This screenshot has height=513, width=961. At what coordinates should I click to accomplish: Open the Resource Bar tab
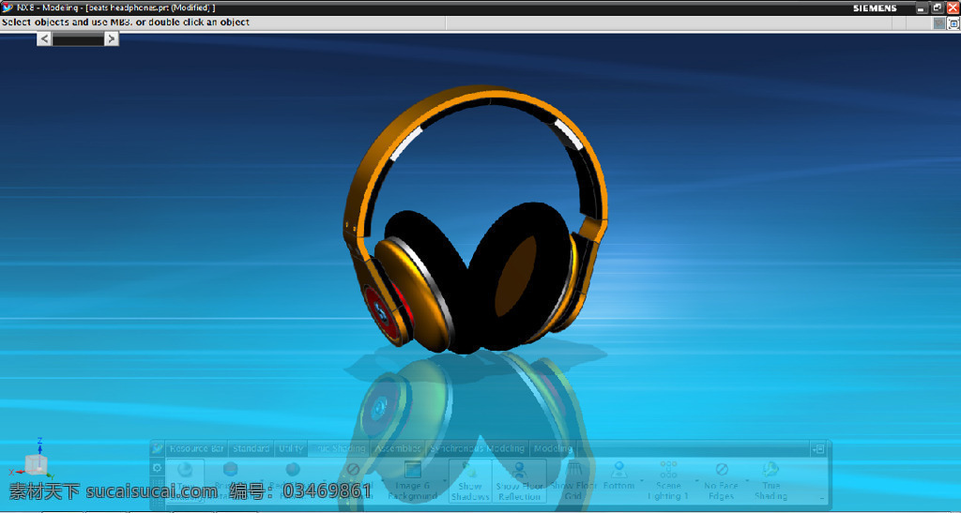(x=196, y=448)
